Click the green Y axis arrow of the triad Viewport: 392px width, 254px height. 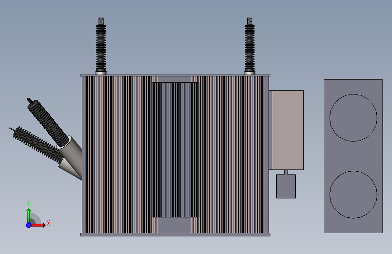pos(29,216)
